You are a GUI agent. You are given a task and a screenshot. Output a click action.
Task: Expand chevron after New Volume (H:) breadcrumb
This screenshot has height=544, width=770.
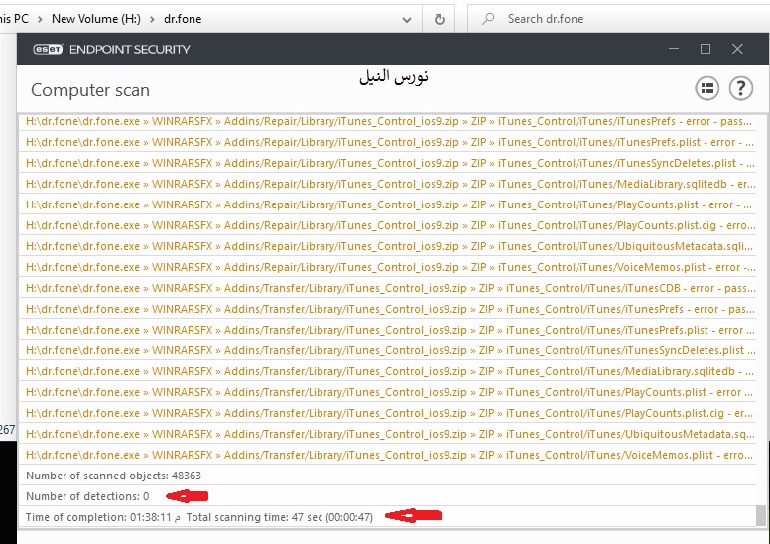point(153,18)
